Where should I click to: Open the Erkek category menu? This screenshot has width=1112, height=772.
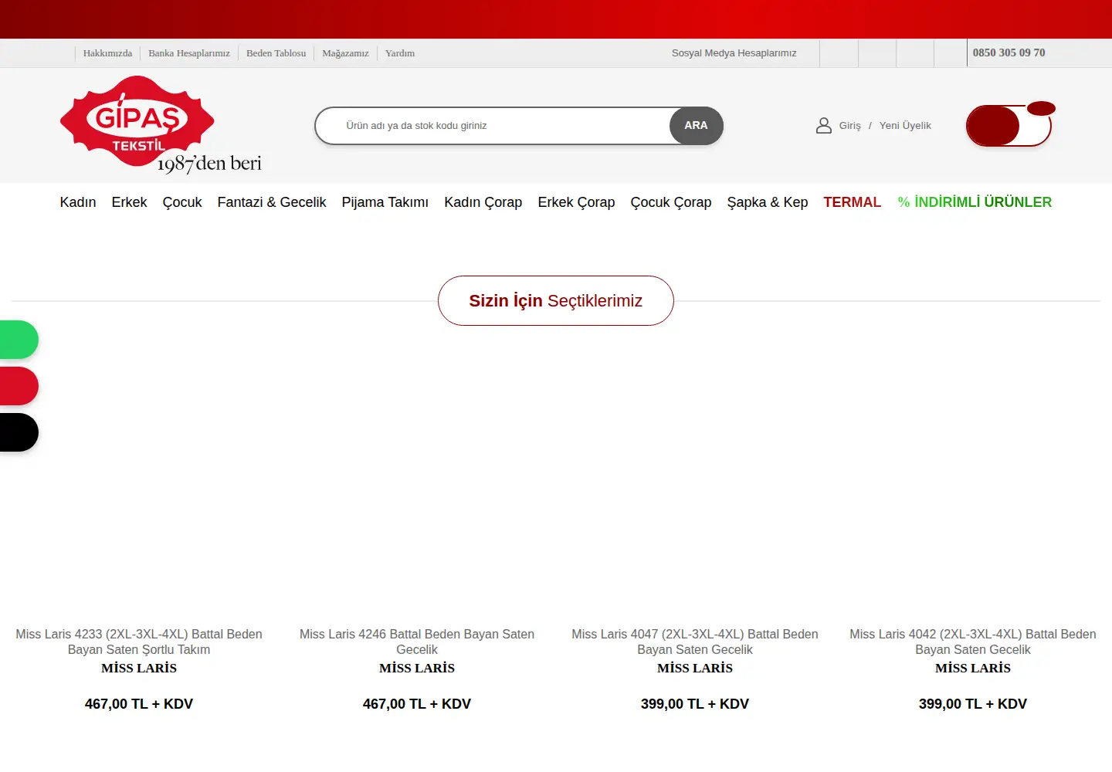pos(129,202)
